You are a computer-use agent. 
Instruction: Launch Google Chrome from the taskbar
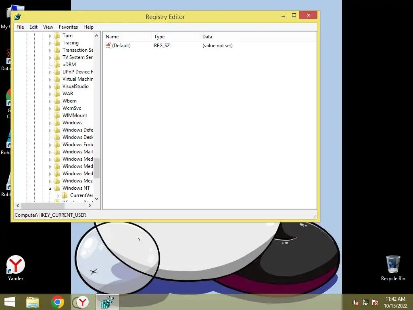[58, 302]
